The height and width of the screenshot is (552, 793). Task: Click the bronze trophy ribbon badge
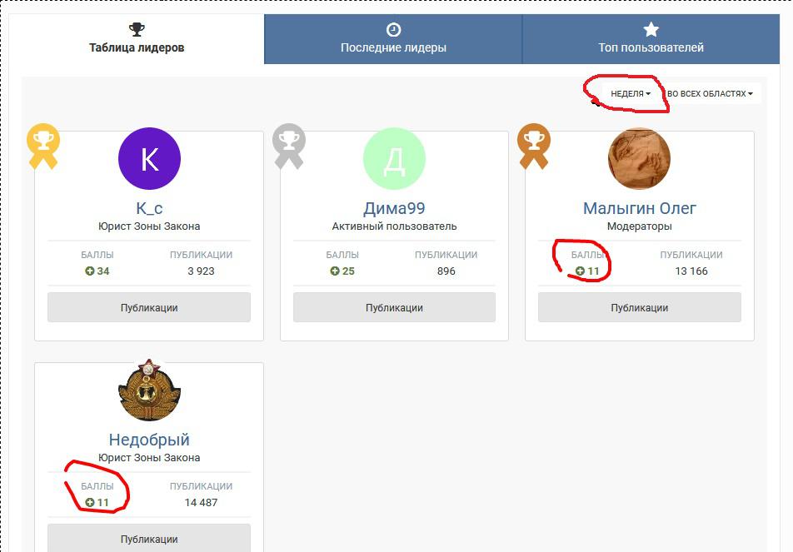pyautogui.click(x=534, y=146)
